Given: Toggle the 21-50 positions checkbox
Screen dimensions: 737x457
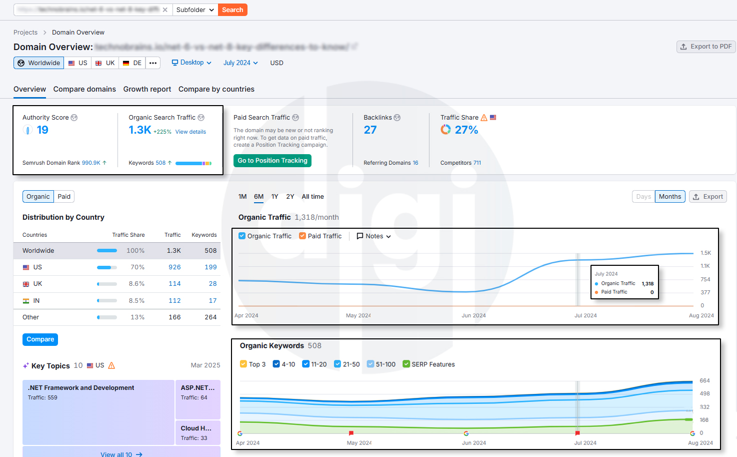Looking at the screenshot, I should pyautogui.click(x=337, y=364).
